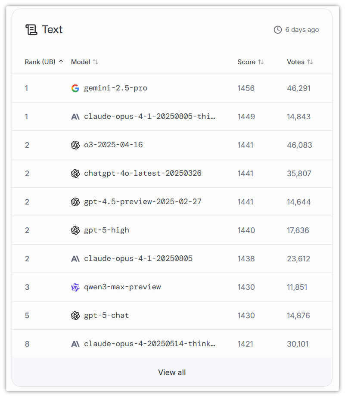Click the Votes column header label
Image resolution: width=345 pixels, height=397 pixels.
tap(295, 62)
